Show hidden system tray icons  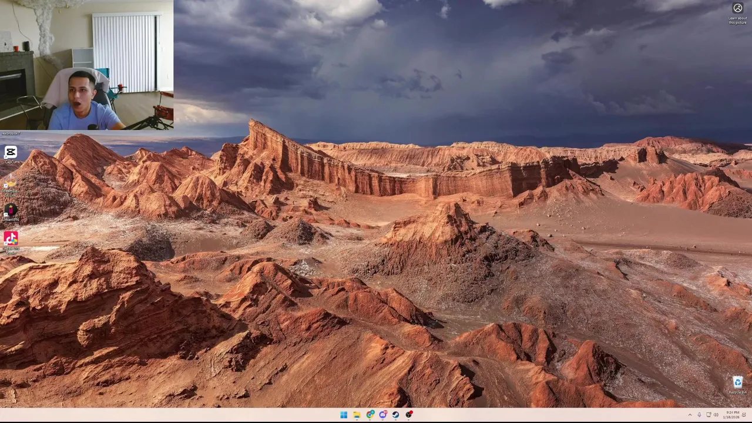[690, 415]
